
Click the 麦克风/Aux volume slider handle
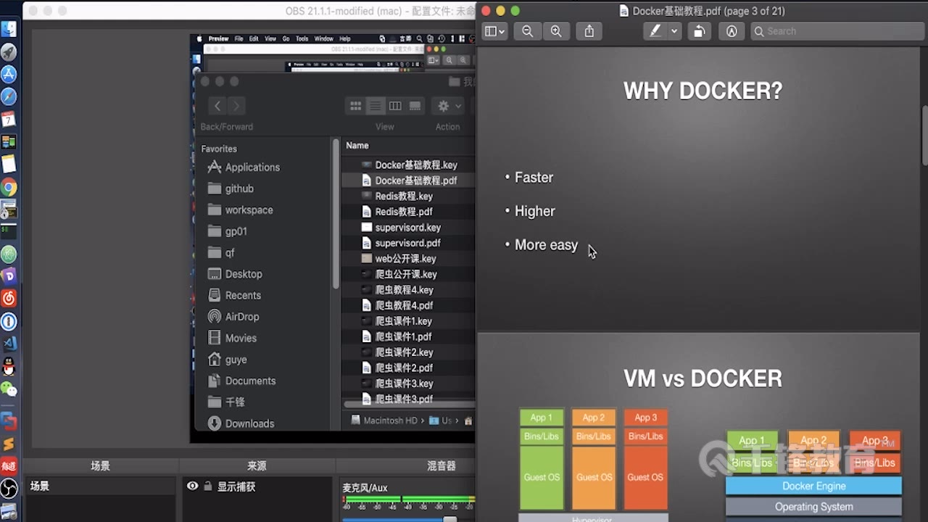click(450, 519)
